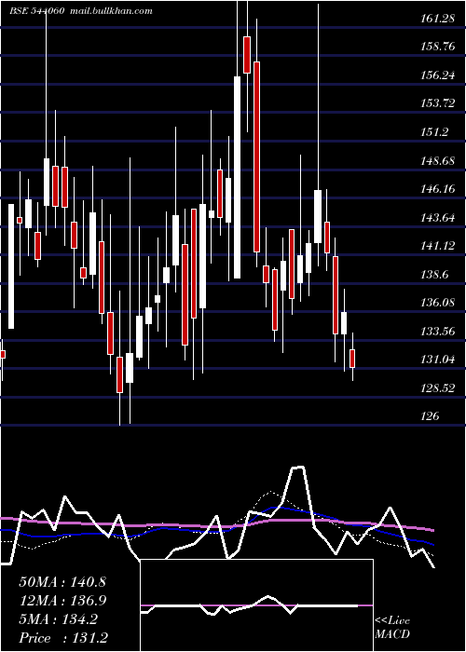Select the 126 price level label
The image size is (466, 652).
click(x=430, y=416)
